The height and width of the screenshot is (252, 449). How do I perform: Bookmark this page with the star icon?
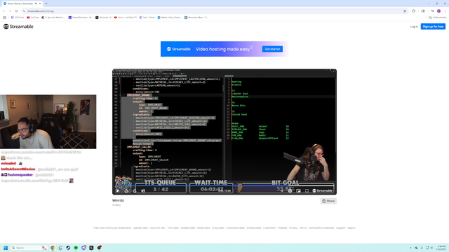[x=405, y=11]
